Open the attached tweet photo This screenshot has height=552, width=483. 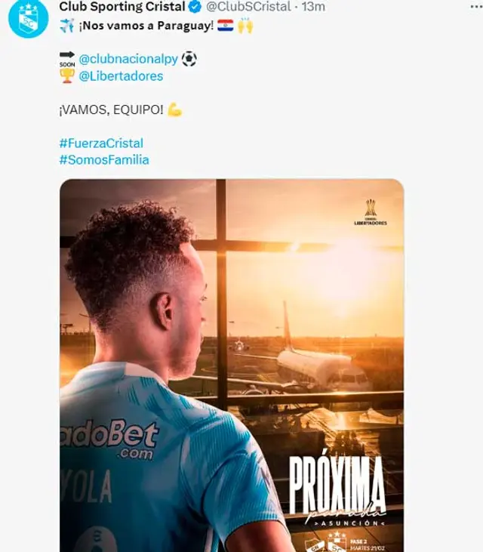click(x=232, y=365)
